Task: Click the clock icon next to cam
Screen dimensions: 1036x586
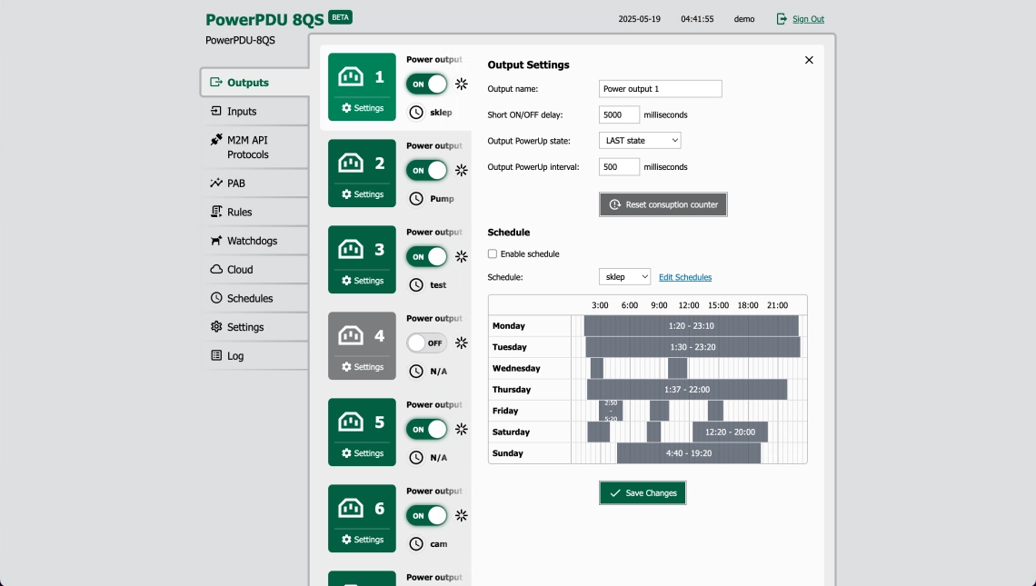Action: point(416,544)
